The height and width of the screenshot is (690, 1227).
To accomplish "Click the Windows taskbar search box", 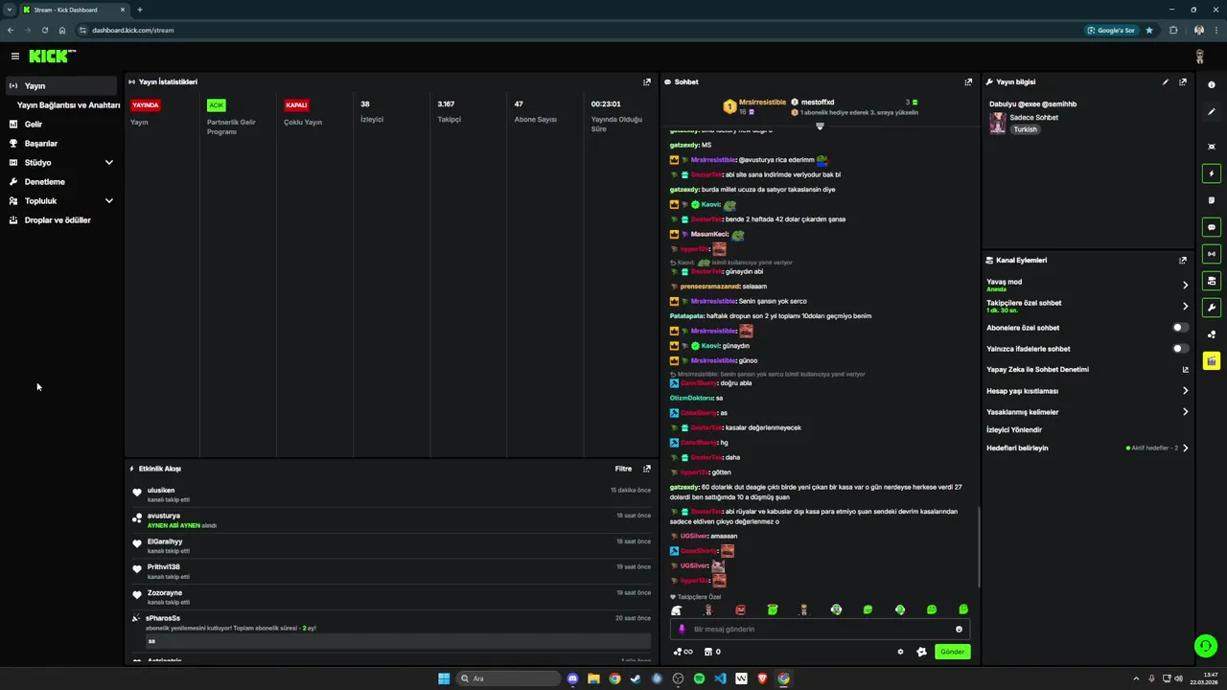I will 506,678.
